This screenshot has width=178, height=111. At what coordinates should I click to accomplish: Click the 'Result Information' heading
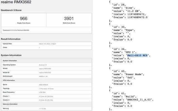(x=11, y=39)
